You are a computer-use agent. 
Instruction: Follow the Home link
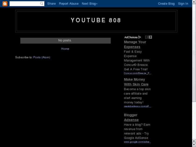point(65,49)
